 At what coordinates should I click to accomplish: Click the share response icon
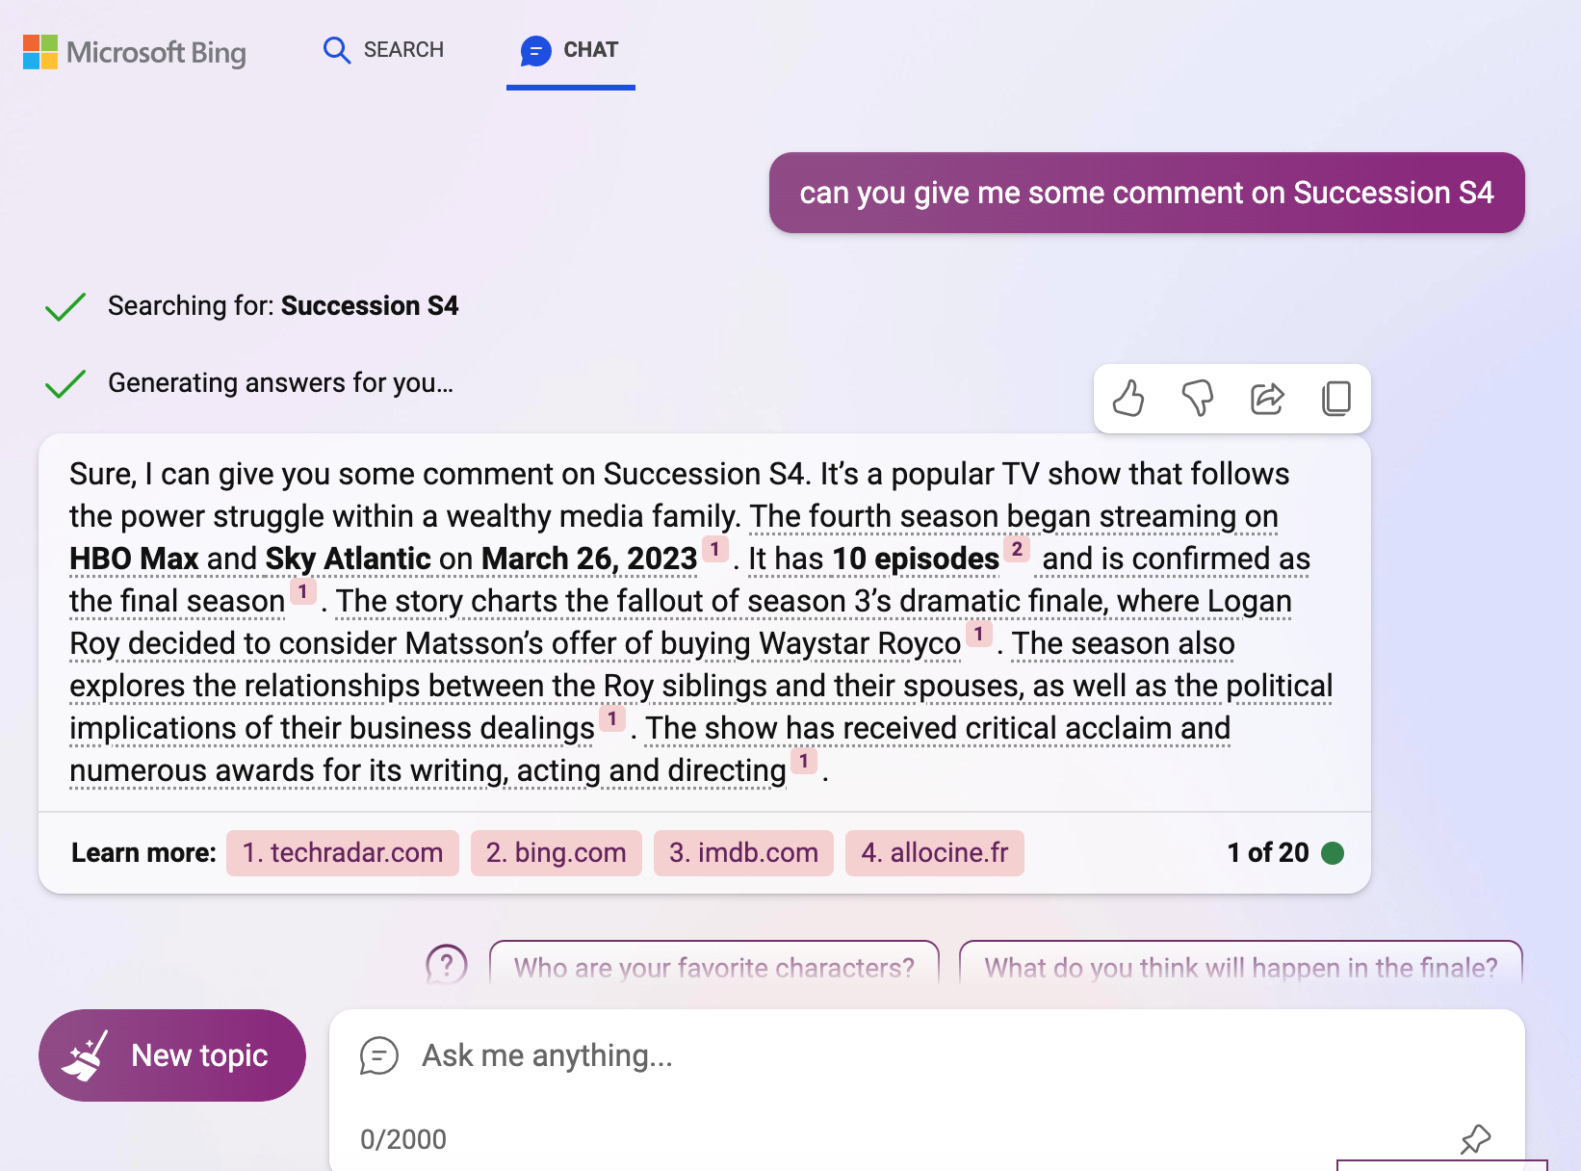pyautogui.click(x=1267, y=398)
